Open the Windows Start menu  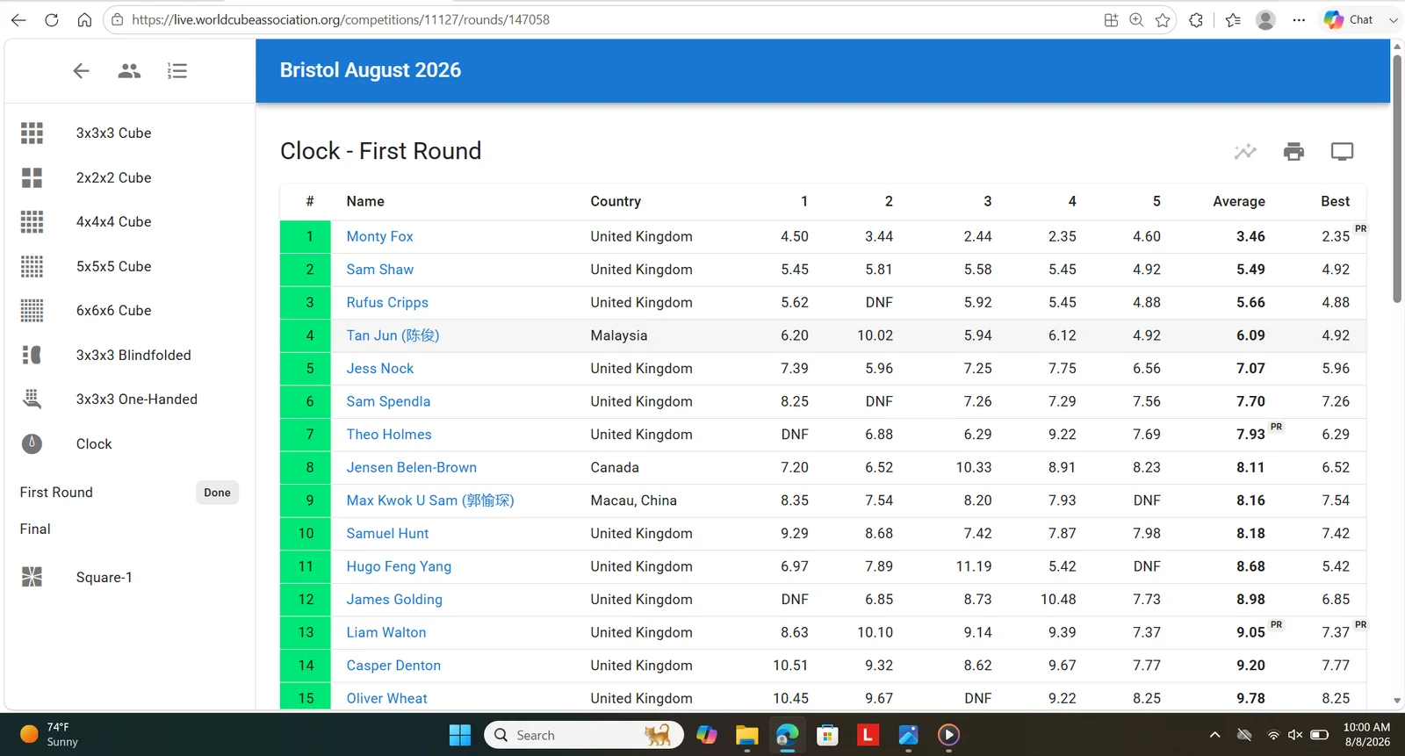coord(460,735)
